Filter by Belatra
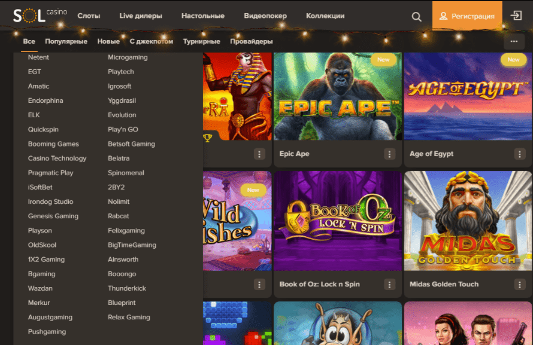This screenshot has height=345, width=533. pos(119,158)
